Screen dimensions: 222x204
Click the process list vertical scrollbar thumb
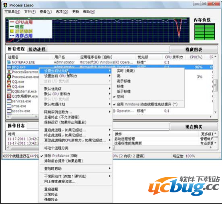coord(215,85)
